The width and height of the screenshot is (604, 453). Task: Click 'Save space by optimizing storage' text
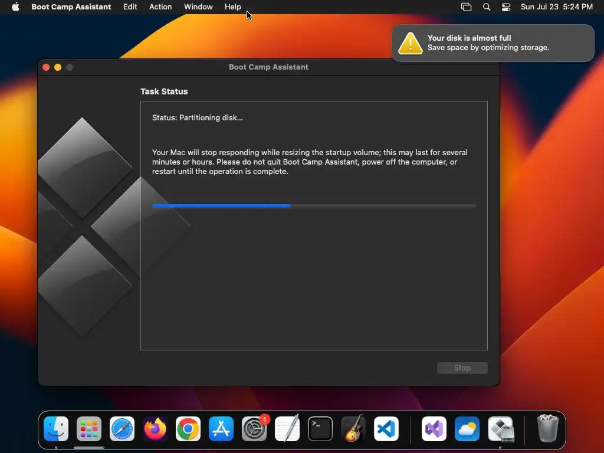[488, 47]
